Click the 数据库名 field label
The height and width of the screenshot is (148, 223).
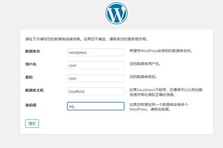click(33, 51)
